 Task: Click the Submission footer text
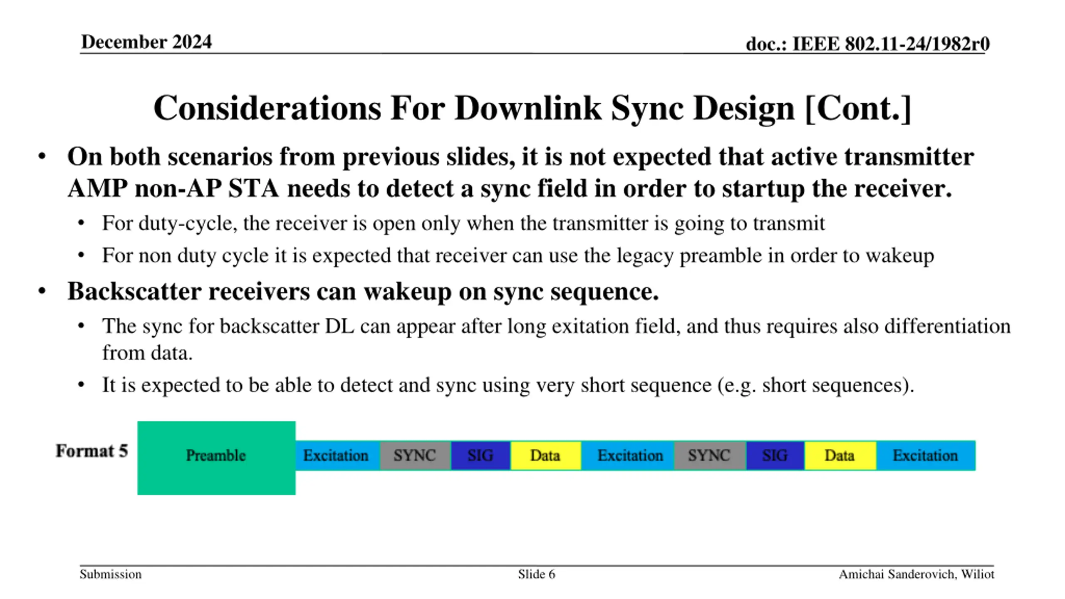pos(111,574)
